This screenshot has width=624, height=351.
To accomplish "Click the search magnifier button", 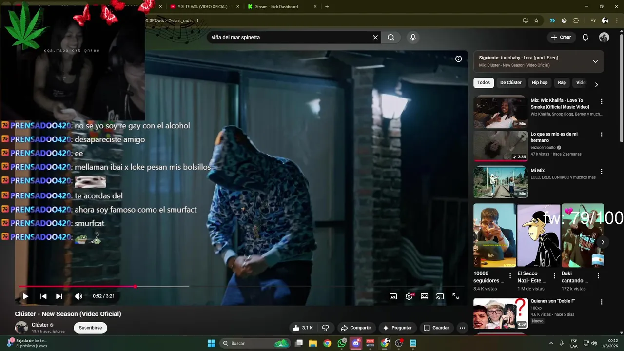I will click(391, 37).
